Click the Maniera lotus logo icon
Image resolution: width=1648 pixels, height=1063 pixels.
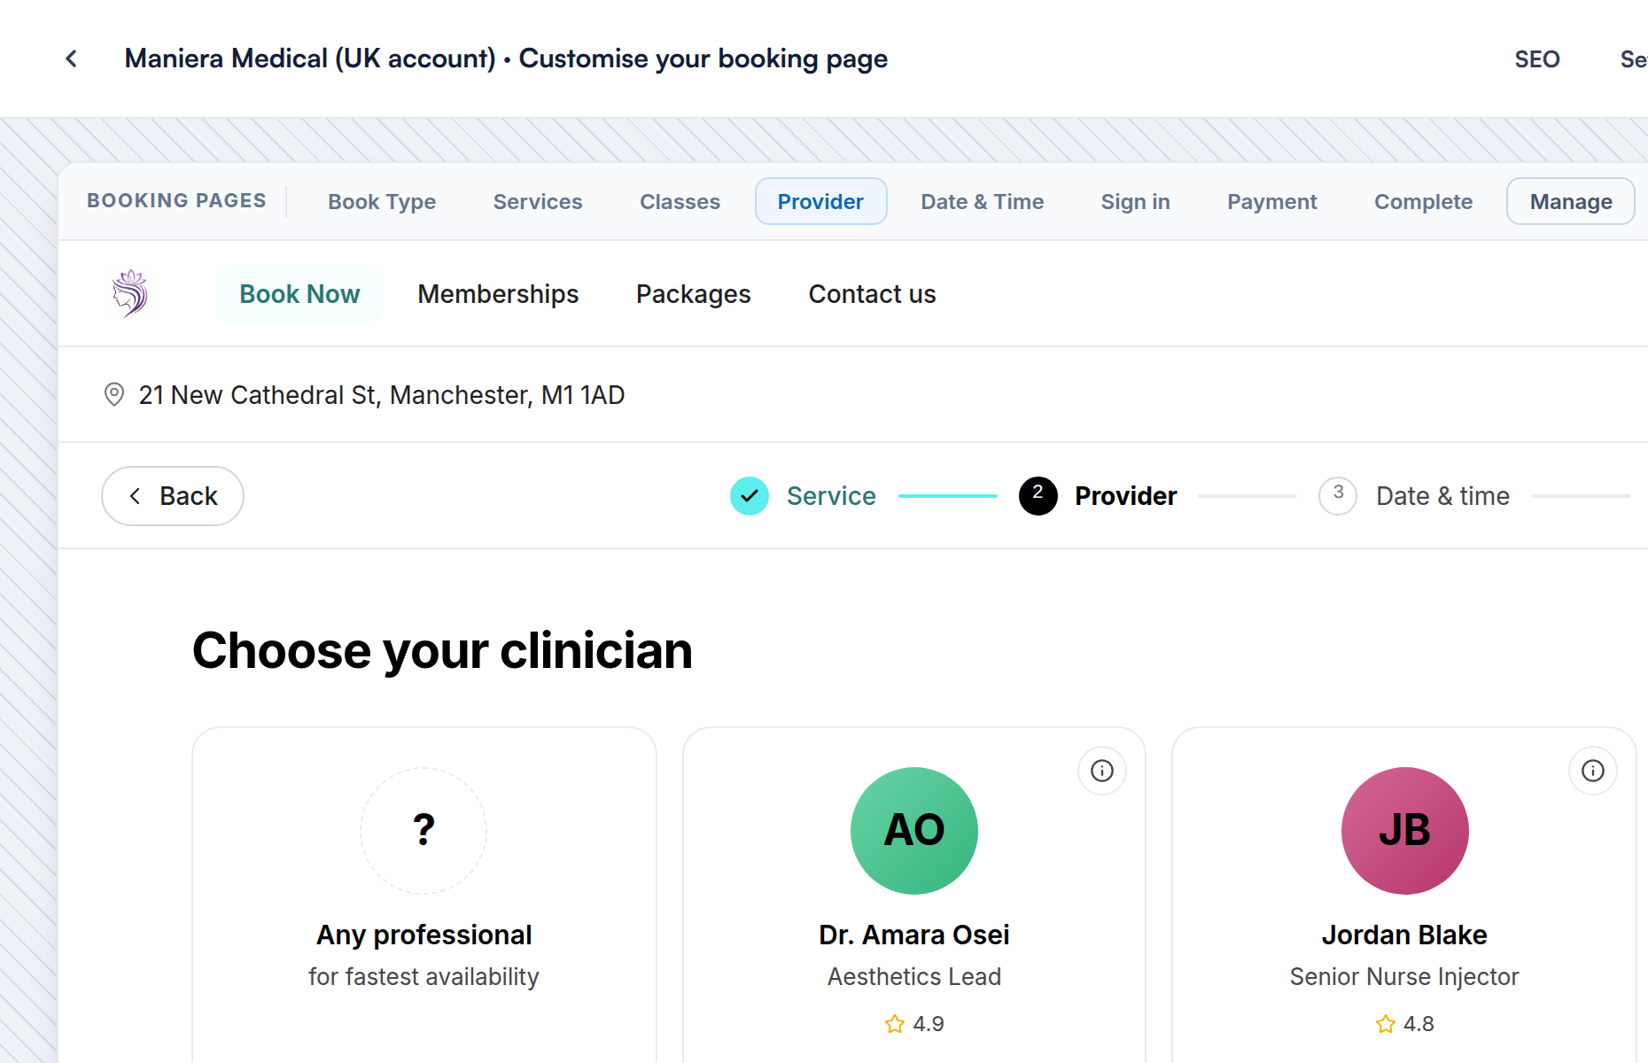[130, 293]
